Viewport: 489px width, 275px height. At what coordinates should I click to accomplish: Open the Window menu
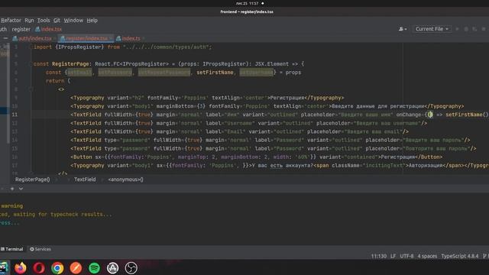73,21
